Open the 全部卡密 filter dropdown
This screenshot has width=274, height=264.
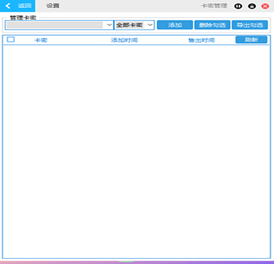134,25
